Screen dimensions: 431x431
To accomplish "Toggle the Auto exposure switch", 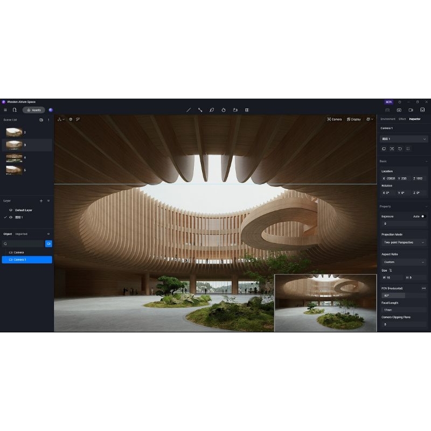I will click(x=423, y=216).
